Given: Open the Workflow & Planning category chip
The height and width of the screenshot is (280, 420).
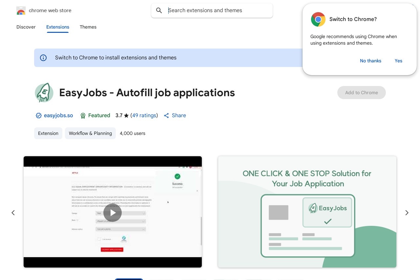Looking at the screenshot, I should click(x=90, y=133).
